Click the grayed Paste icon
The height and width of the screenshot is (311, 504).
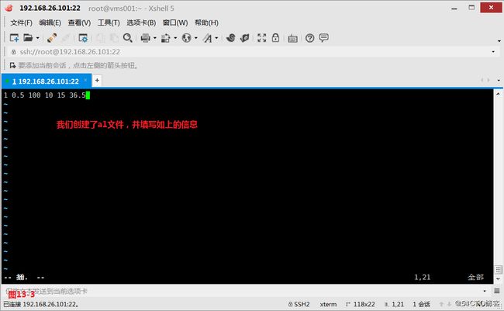point(114,38)
